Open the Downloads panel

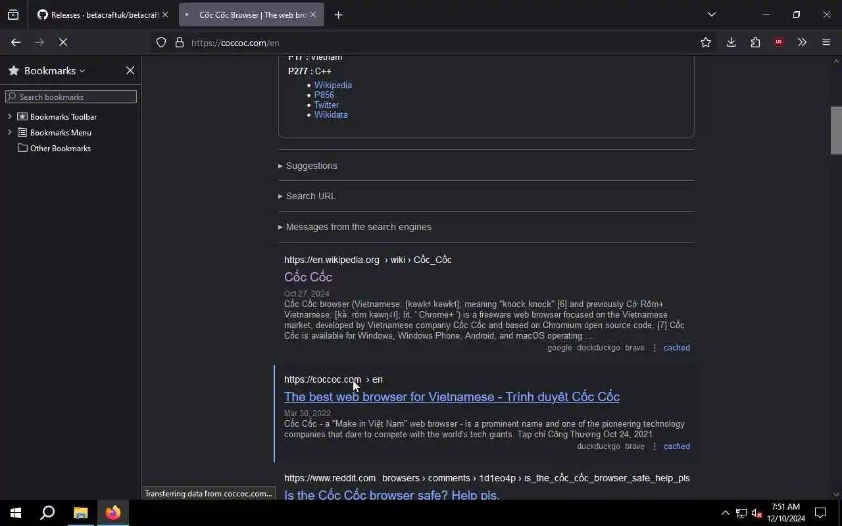point(731,42)
